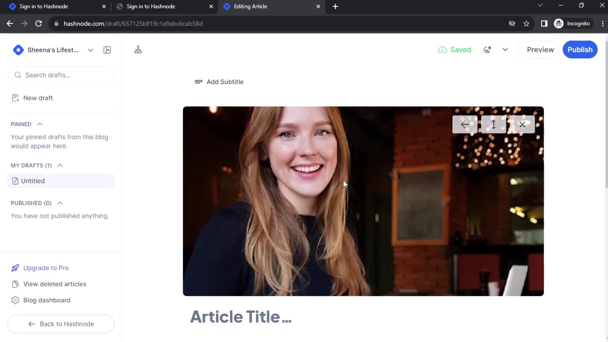This screenshot has width=608, height=342.
Task: Click the collaborators/team icon in toolbar
Action: pyautogui.click(x=138, y=50)
